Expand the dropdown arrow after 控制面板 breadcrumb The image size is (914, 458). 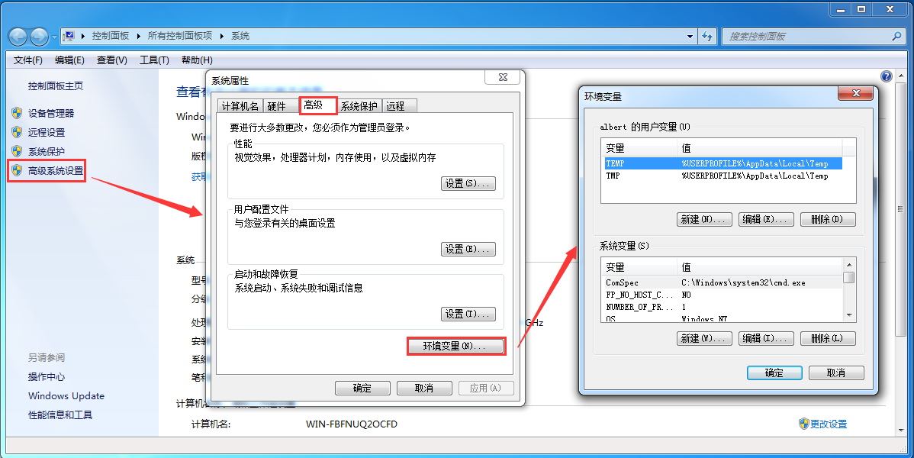click(x=139, y=36)
